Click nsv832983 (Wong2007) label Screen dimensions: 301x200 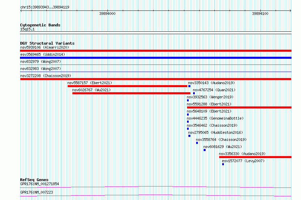(41, 69)
